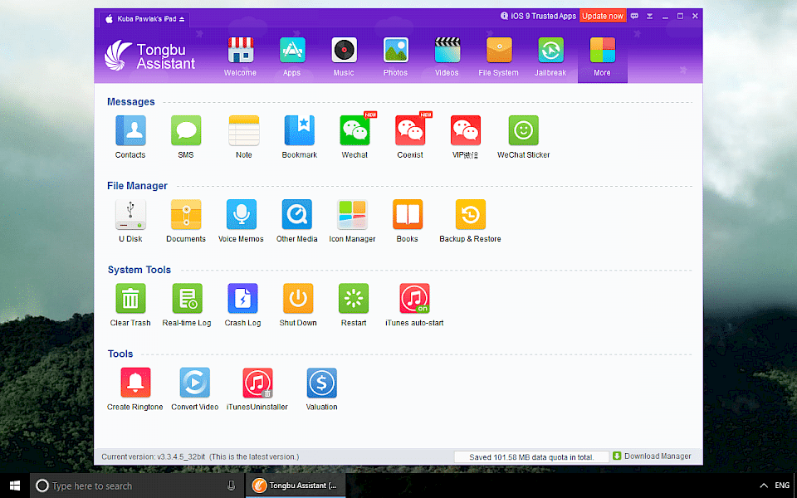797x498 pixels.
Task: Expand the title bar dropdown menu icon
Action: coord(649,17)
